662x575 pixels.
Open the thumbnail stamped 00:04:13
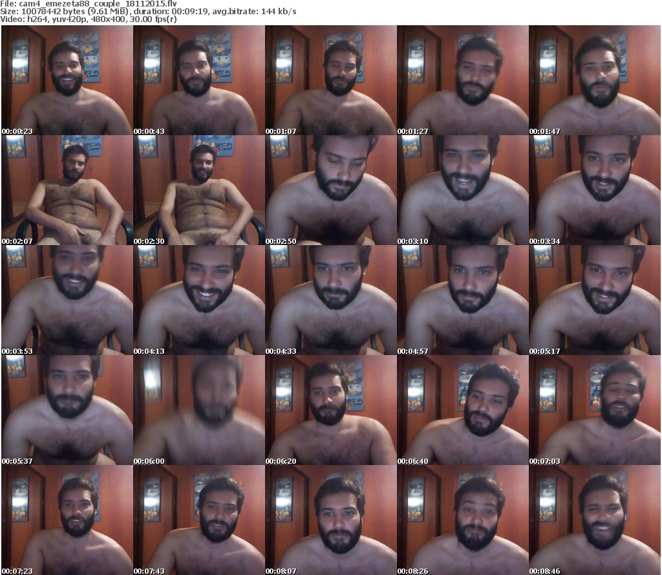click(199, 300)
